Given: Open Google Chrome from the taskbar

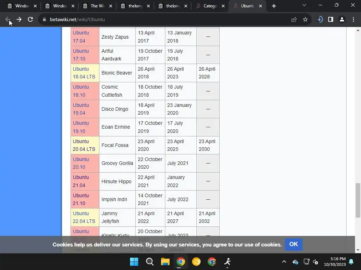Looking at the screenshot, I should (x=181, y=262).
